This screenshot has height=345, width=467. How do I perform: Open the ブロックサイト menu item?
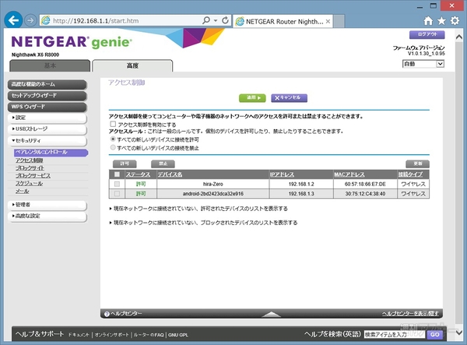tap(30, 168)
